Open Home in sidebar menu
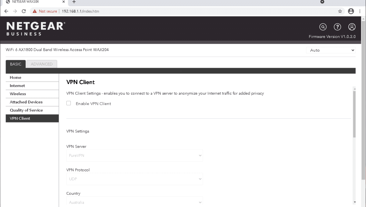This screenshot has height=207, width=366. click(x=32, y=77)
